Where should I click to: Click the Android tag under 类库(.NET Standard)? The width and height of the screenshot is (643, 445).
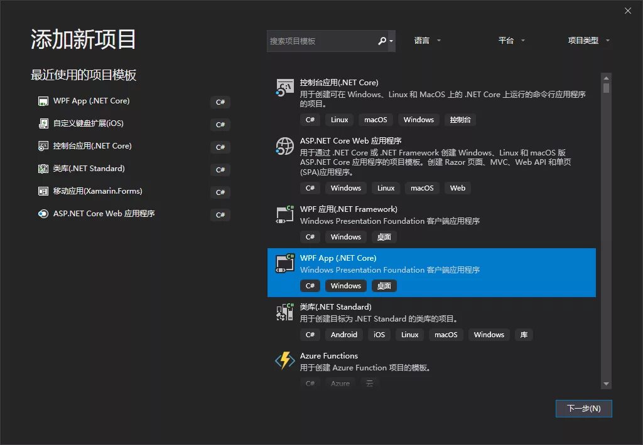pos(343,335)
